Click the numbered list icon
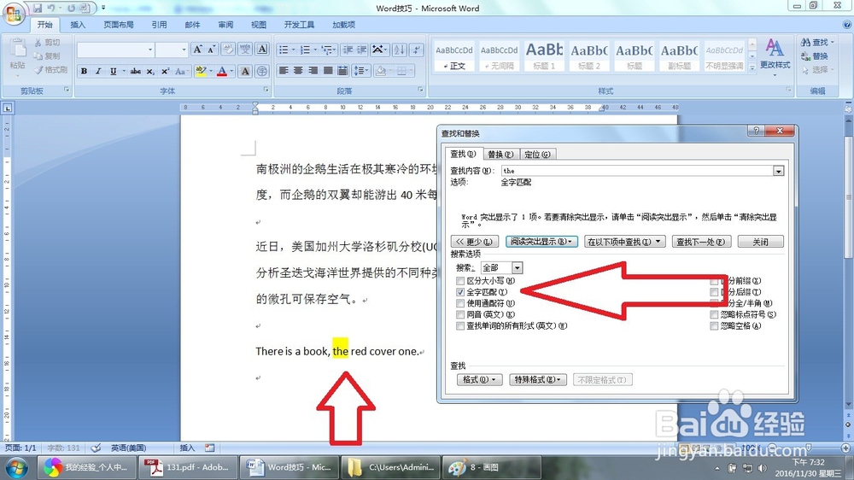The height and width of the screenshot is (480, 854). point(305,50)
